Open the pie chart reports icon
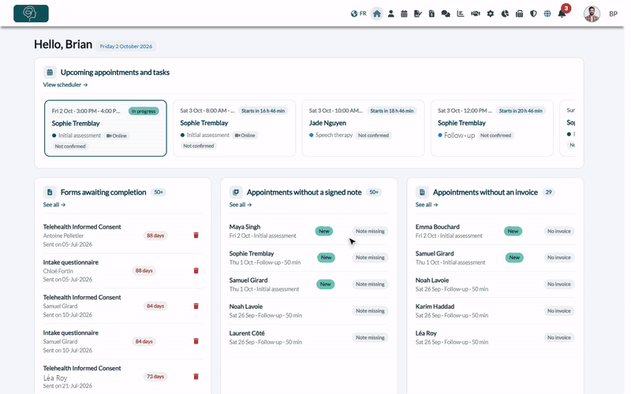Viewport: 631px width, 394px height. (x=505, y=13)
